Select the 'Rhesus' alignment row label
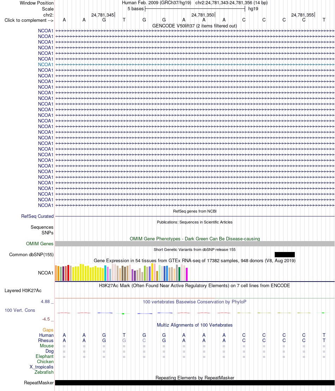Viewport: 335px width, 391px height. click(46, 340)
